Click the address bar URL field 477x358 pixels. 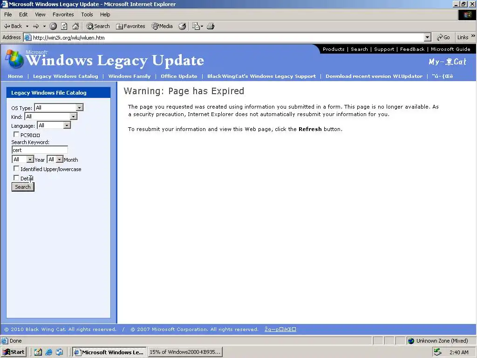pos(227,37)
